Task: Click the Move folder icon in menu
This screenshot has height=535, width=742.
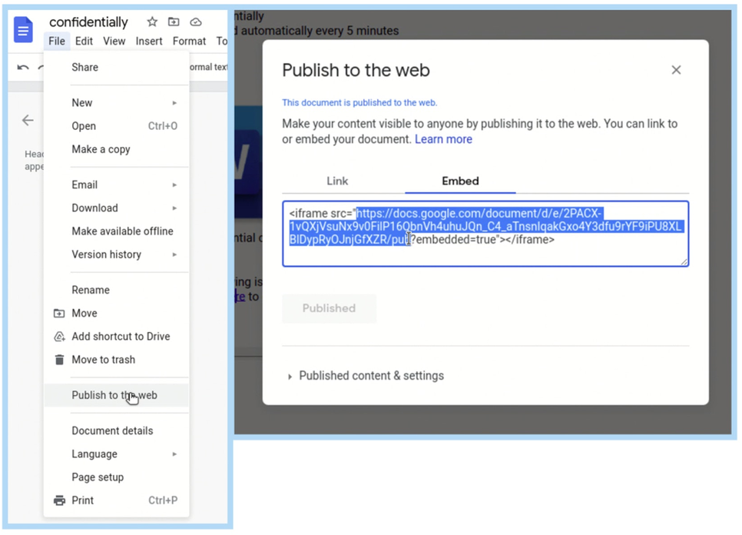Action: click(59, 313)
